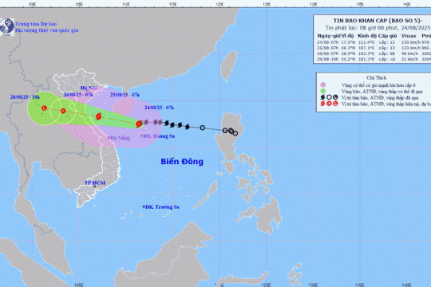Click the Đà Nẵng city label

(x=120, y=138)
